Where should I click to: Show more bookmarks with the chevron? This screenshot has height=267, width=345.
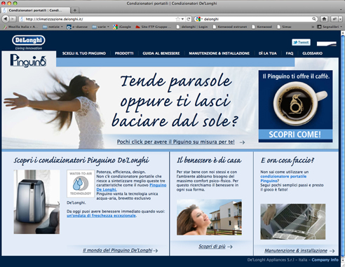point(313,27)
